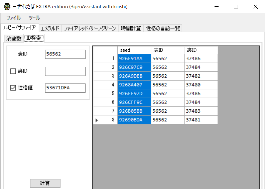Screen dimensions: 265x189
Task: Select 裏ID cell 37482 in row 3
Action: [201, 76]
